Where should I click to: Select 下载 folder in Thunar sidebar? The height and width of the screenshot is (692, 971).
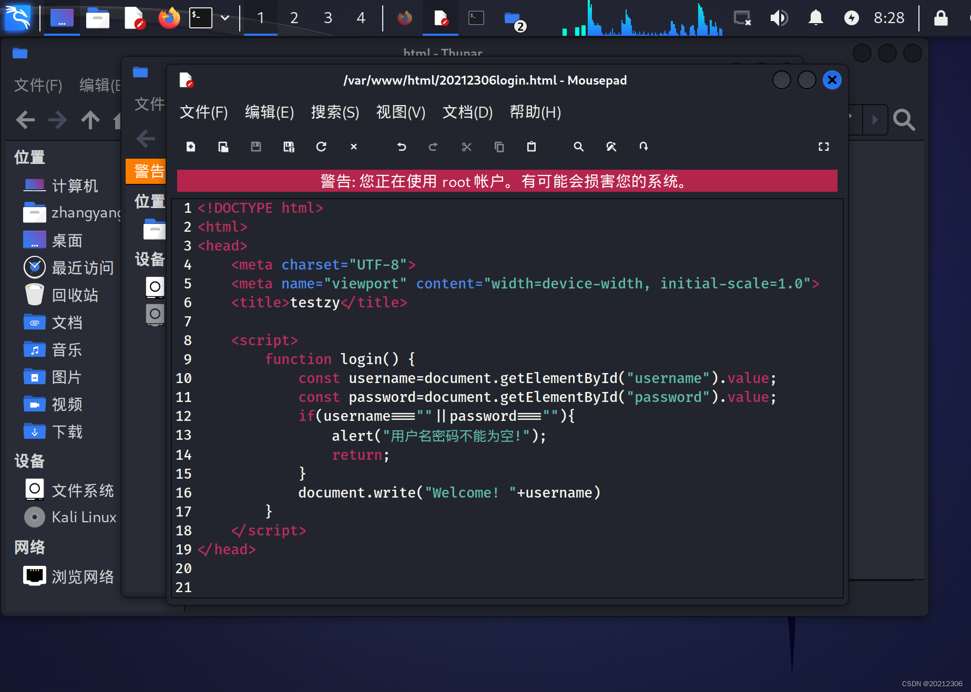point(53,431)
